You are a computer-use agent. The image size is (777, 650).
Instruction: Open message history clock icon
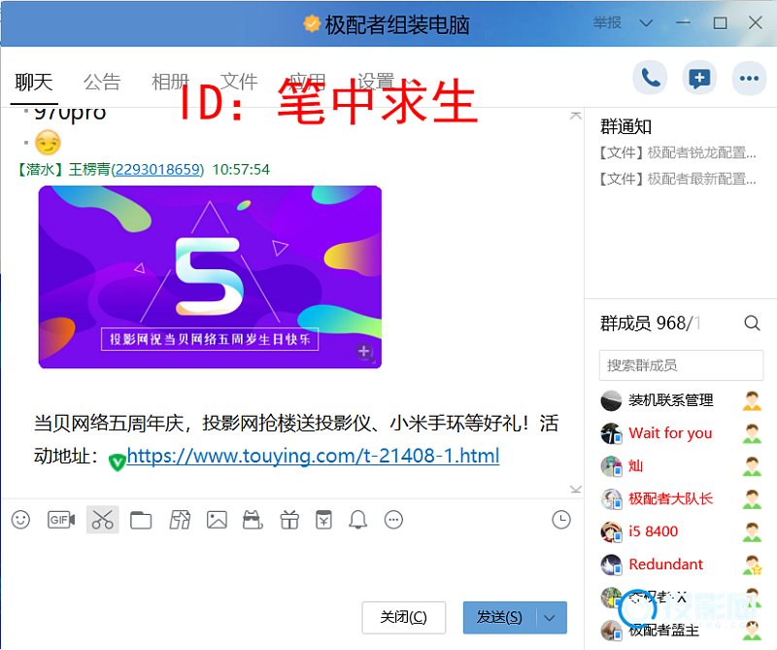(561, 520)
